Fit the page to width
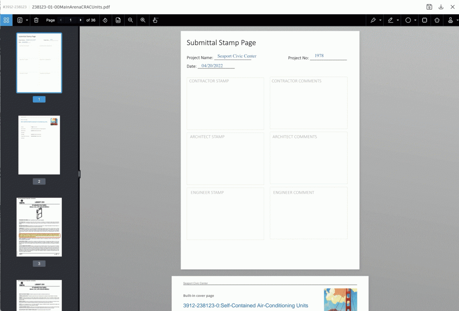Screen dimensions: 459x311 click(x=118, y=20)
